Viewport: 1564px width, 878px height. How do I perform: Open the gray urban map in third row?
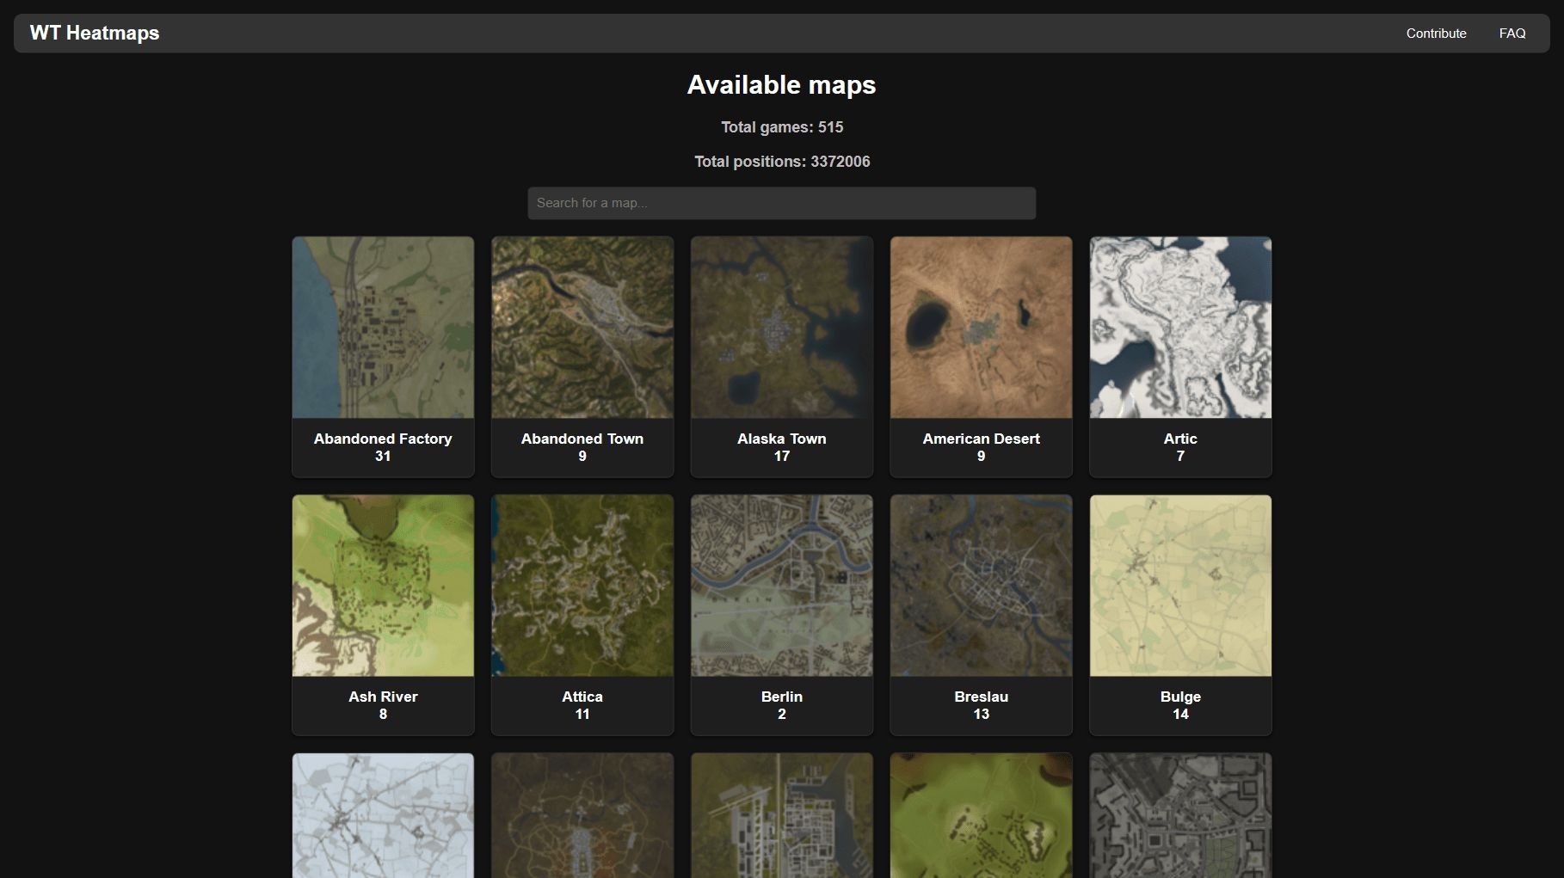point(1180,815)
